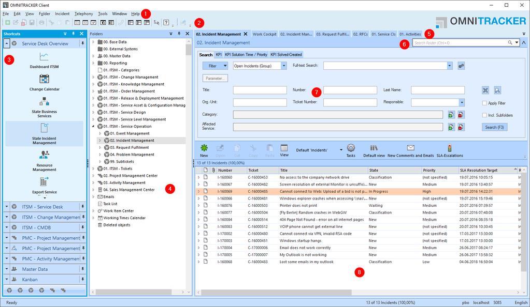Screen dimensions: 530x307
Task: Click the Search (F3) button
Action: click(x=494, y=127)
